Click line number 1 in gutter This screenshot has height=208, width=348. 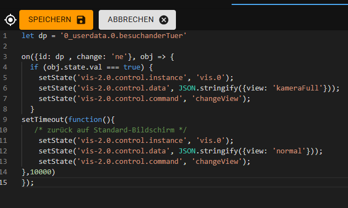(5, 36)
